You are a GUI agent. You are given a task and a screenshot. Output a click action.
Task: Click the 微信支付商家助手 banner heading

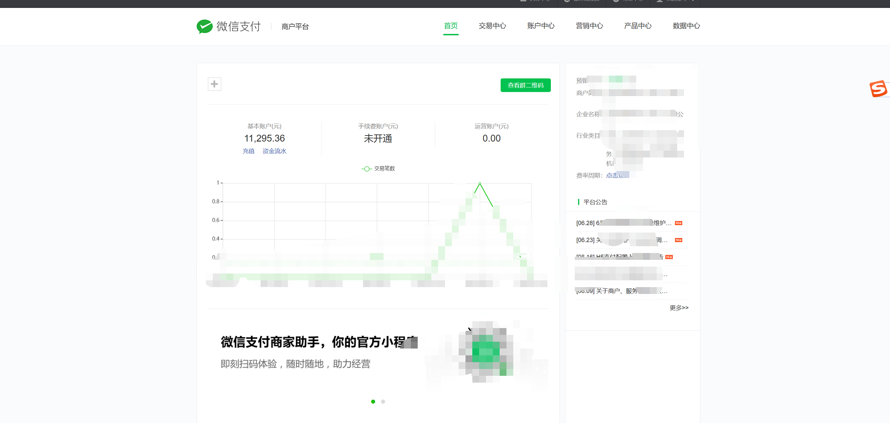[x=319, y=342]
